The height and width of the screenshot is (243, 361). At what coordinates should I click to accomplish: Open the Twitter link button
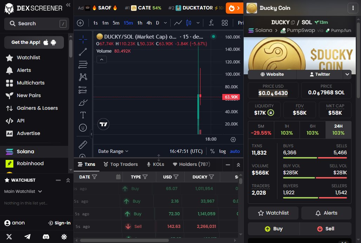320,74
